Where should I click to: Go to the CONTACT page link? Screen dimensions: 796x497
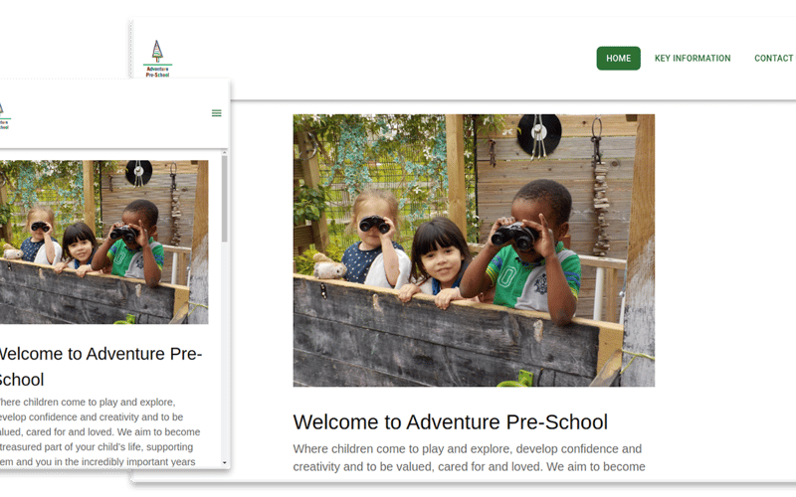tap(774, 59)
